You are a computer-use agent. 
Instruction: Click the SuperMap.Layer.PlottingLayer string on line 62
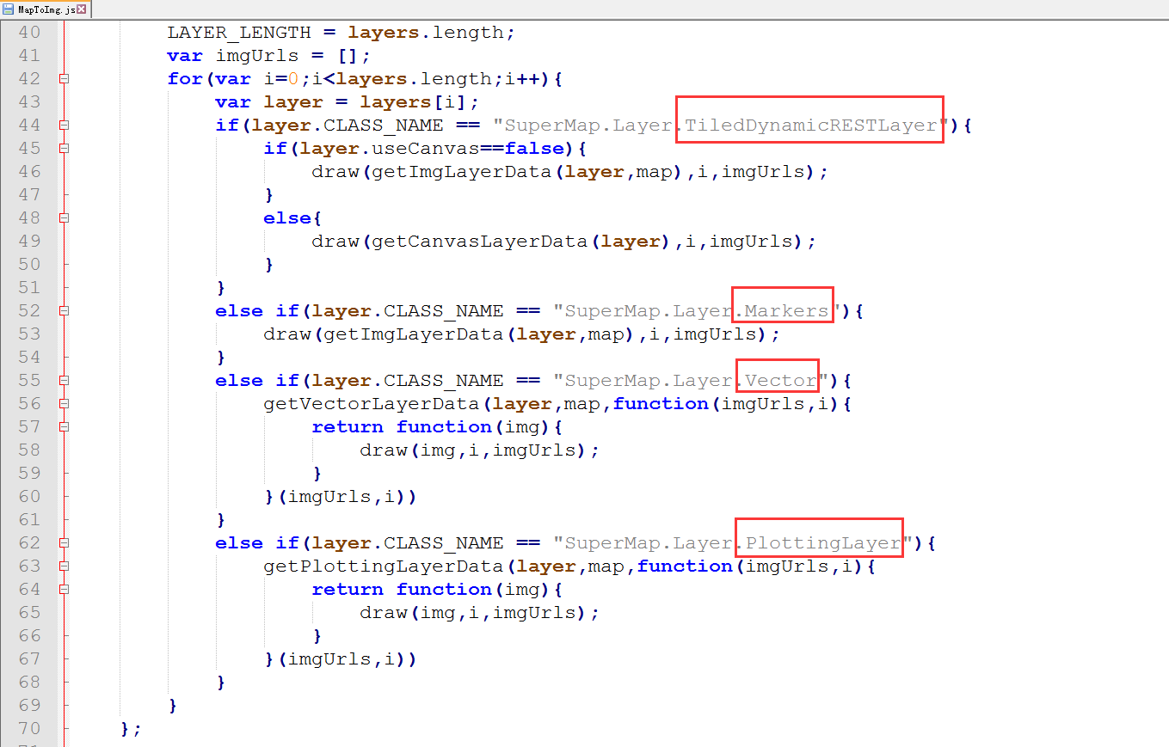[731, 543]
